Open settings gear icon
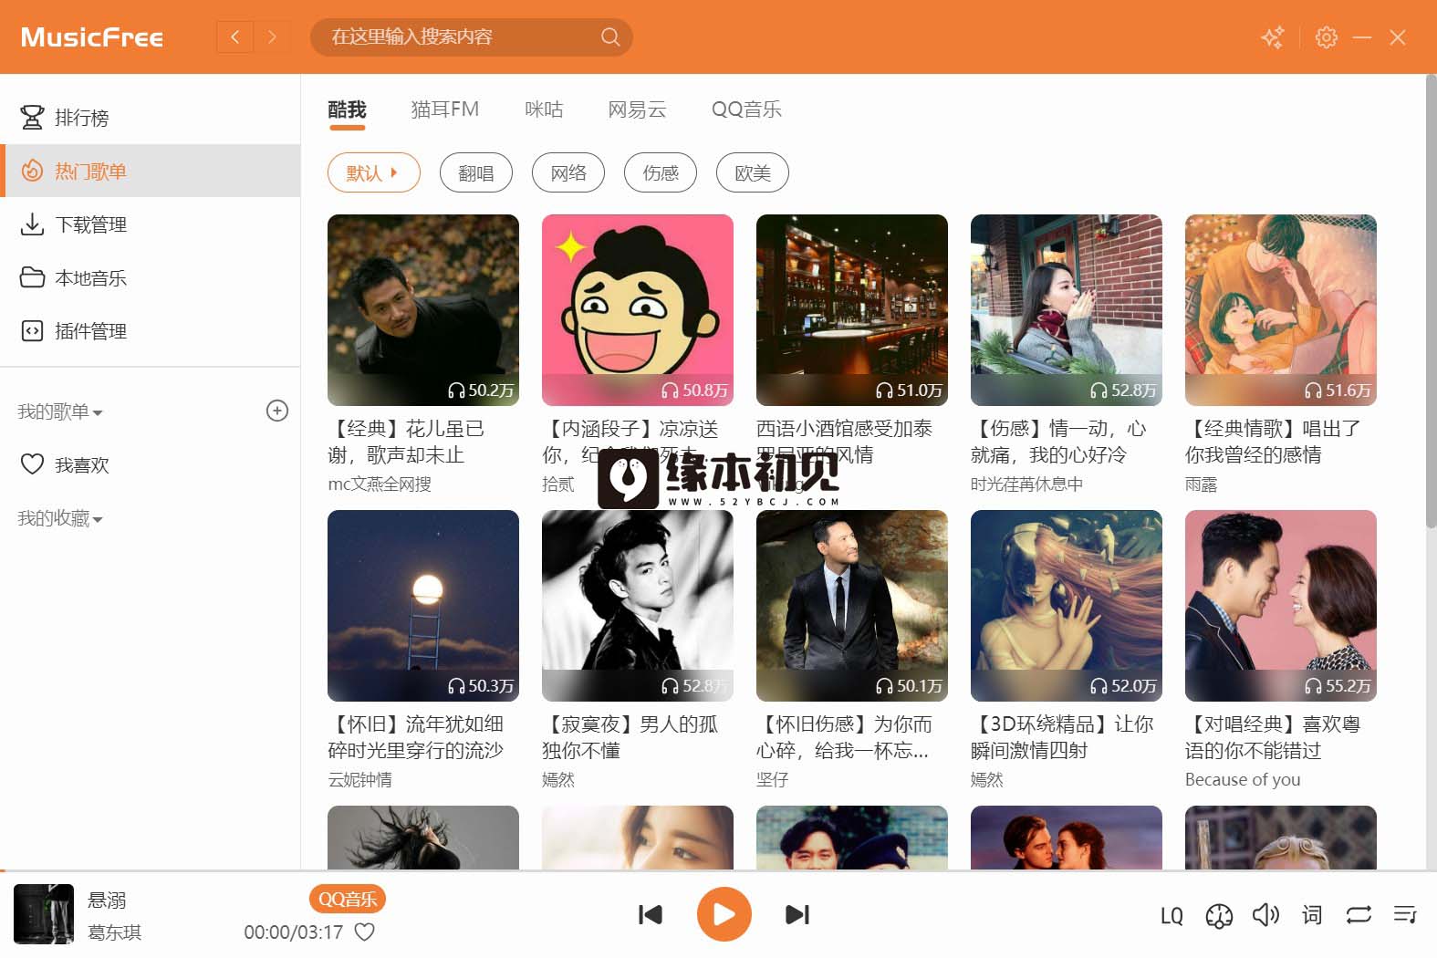 [x=1327, y=37]
